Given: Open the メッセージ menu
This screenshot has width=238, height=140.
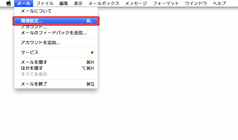Looking at the screenshot, I should 136,3.
